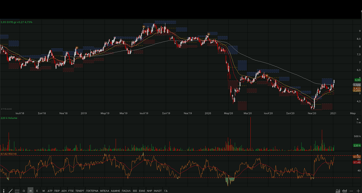
Task: Open the indicators icon at bottom right
Action: [337, 190]
